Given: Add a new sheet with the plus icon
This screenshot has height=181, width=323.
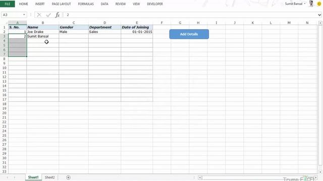Looking at the screenshot, I should 68,177.
